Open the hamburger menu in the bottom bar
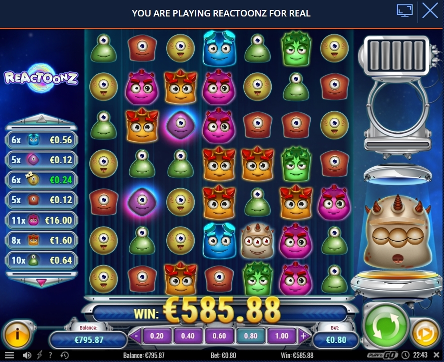444x362 pixels. point(9,355)
